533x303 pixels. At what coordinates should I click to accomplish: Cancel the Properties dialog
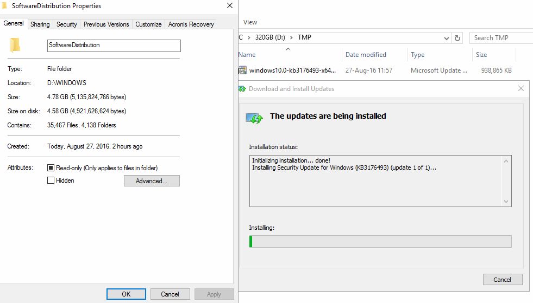coord(170,294)
